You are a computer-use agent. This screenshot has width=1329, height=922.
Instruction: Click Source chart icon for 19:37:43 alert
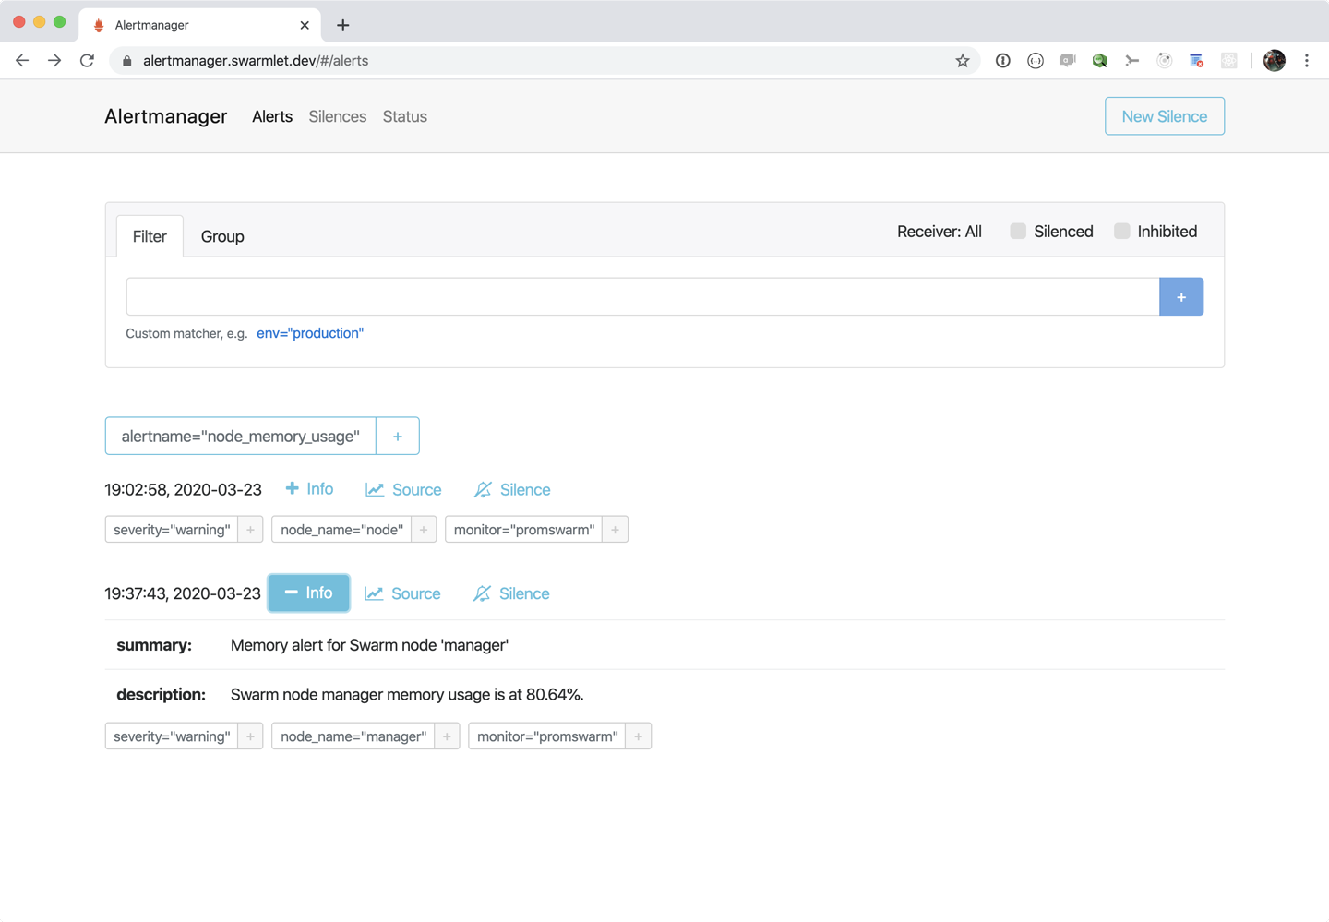click(x=374, y=593)
